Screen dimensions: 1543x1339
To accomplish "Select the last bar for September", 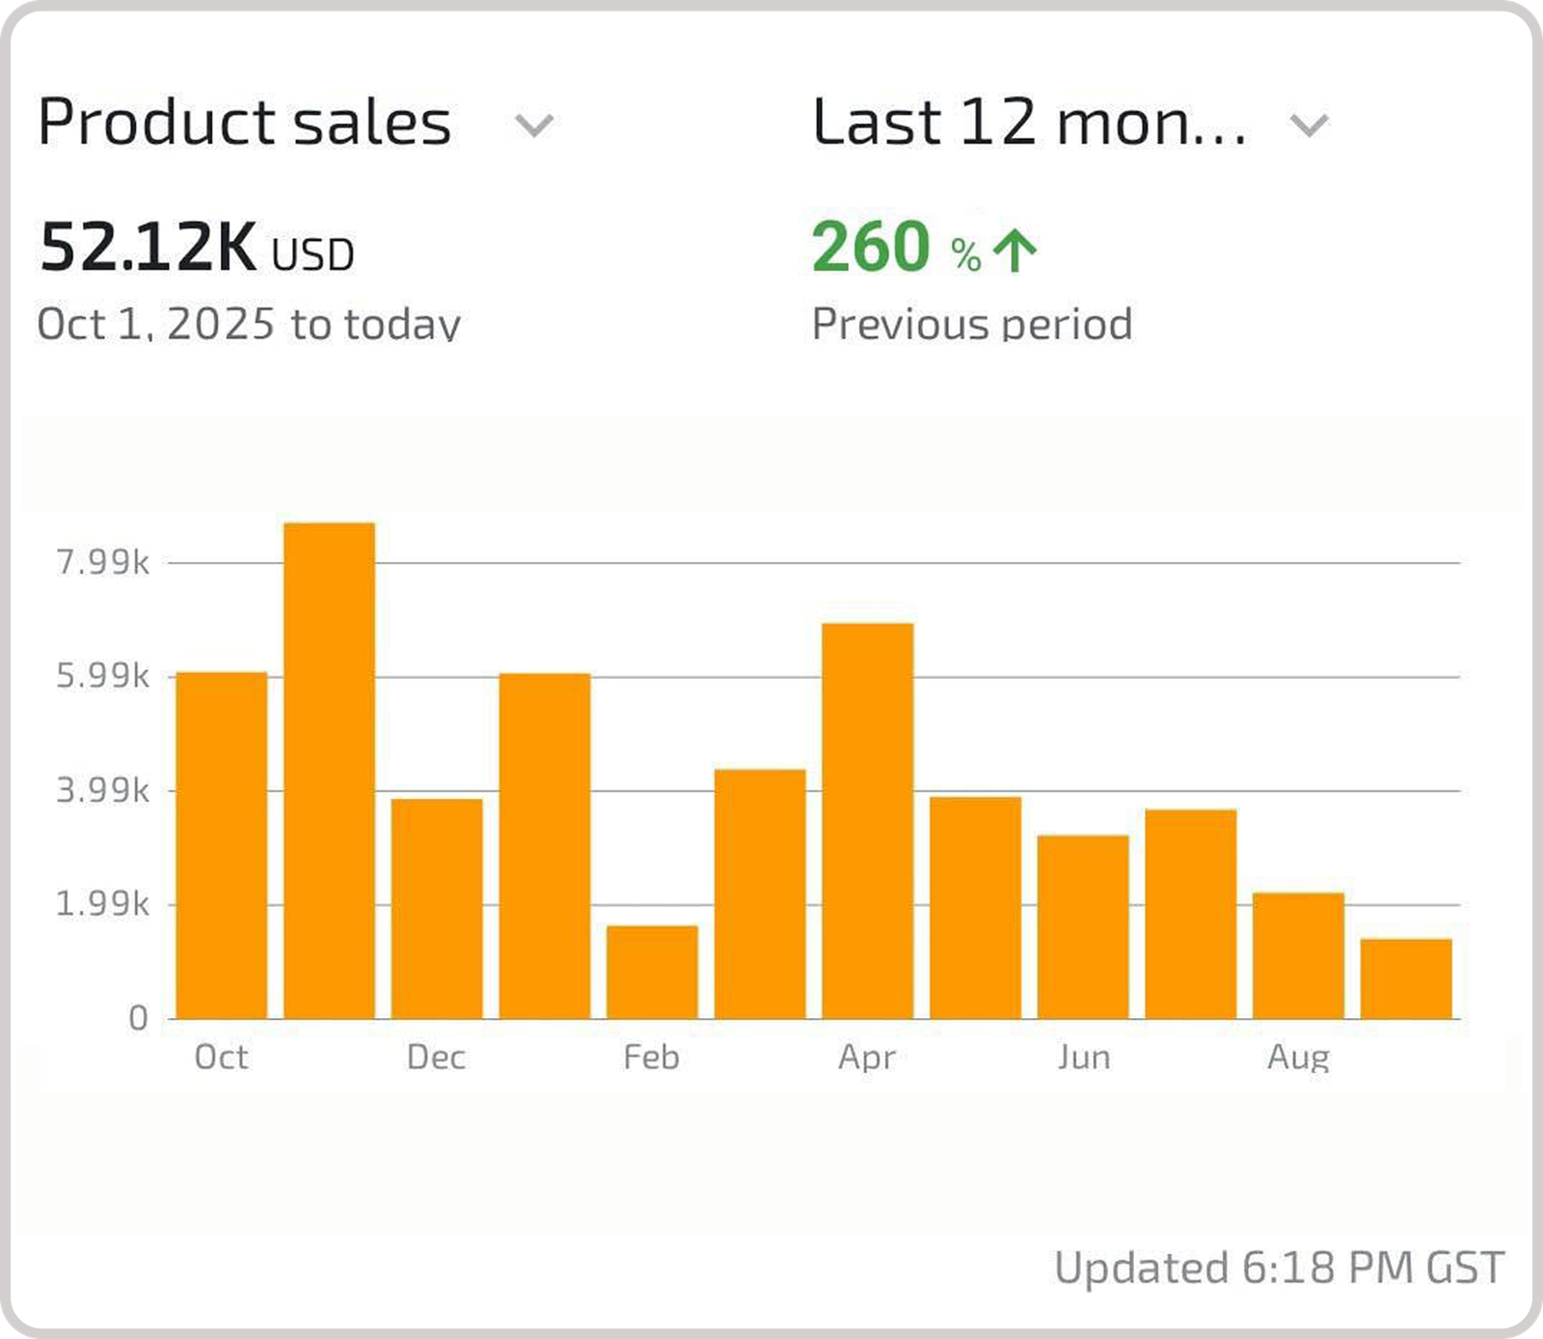I will [1406, 978].
